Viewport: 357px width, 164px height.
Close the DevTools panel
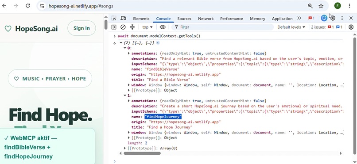pos(351,19)
